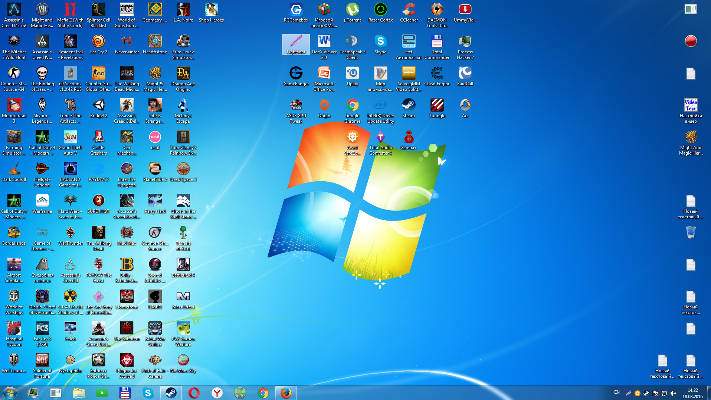Viewport: 711px width, 400px height.
Task: Open the WoTLauncher desktop icon
Action: point(14,363)
